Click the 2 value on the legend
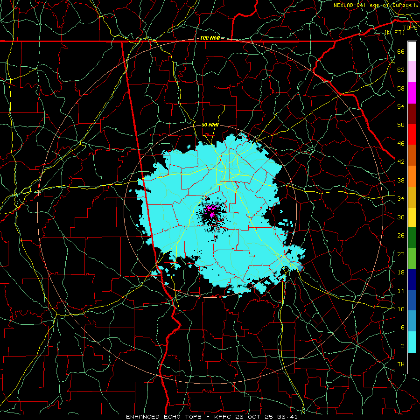This screenshot has height=420, width=420. tap(402, 346)
